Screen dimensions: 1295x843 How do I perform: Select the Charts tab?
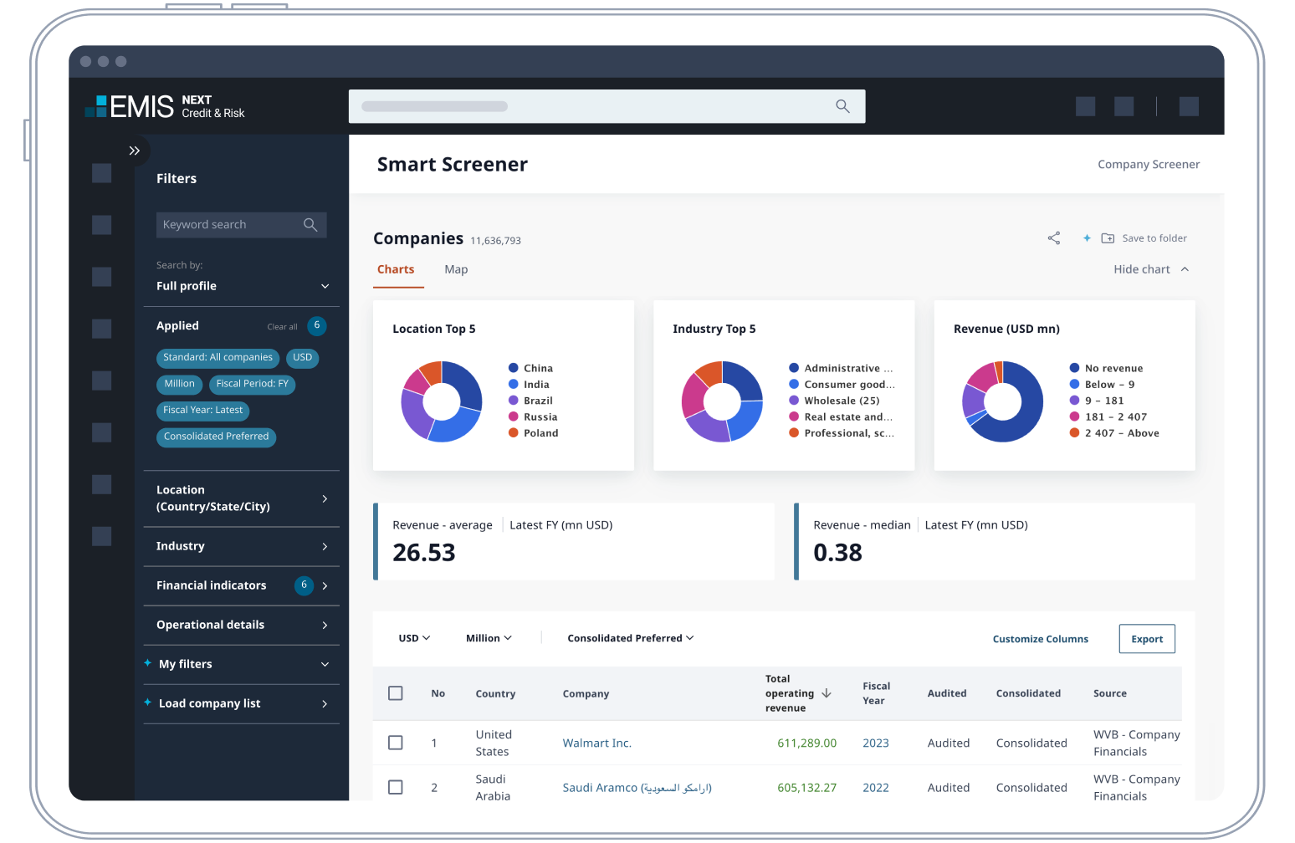tap(396, 269)
